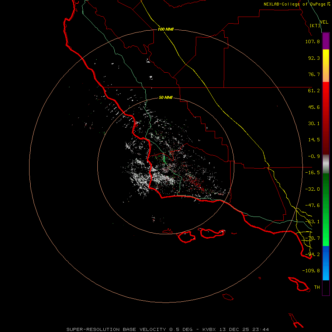
Task: Select the -0.9 legend value
Action: 314,156
